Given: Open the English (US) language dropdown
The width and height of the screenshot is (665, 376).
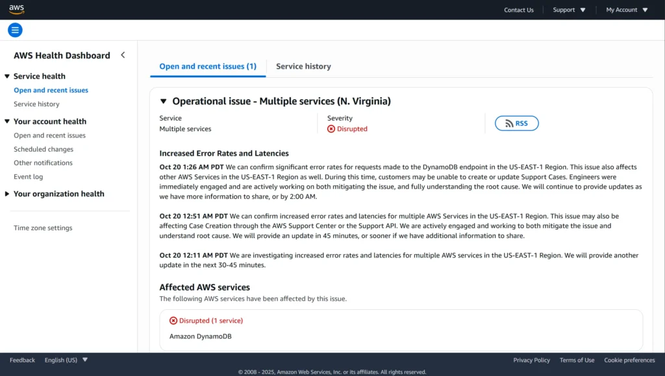Looking at the screenshot, I should 66,360.
